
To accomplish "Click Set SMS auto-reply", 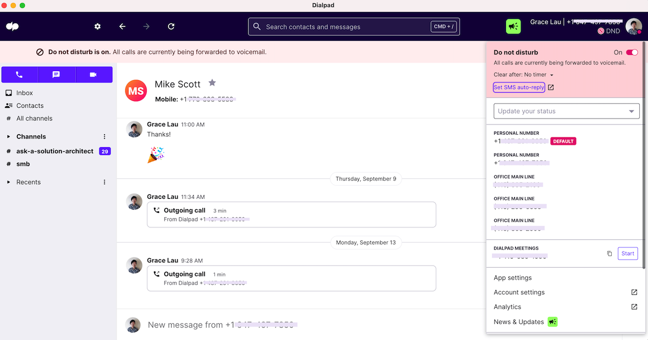I will coord(518,87).
